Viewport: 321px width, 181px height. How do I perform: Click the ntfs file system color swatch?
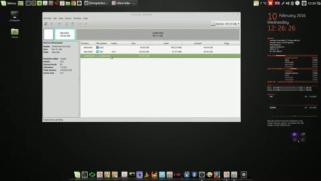97,52
